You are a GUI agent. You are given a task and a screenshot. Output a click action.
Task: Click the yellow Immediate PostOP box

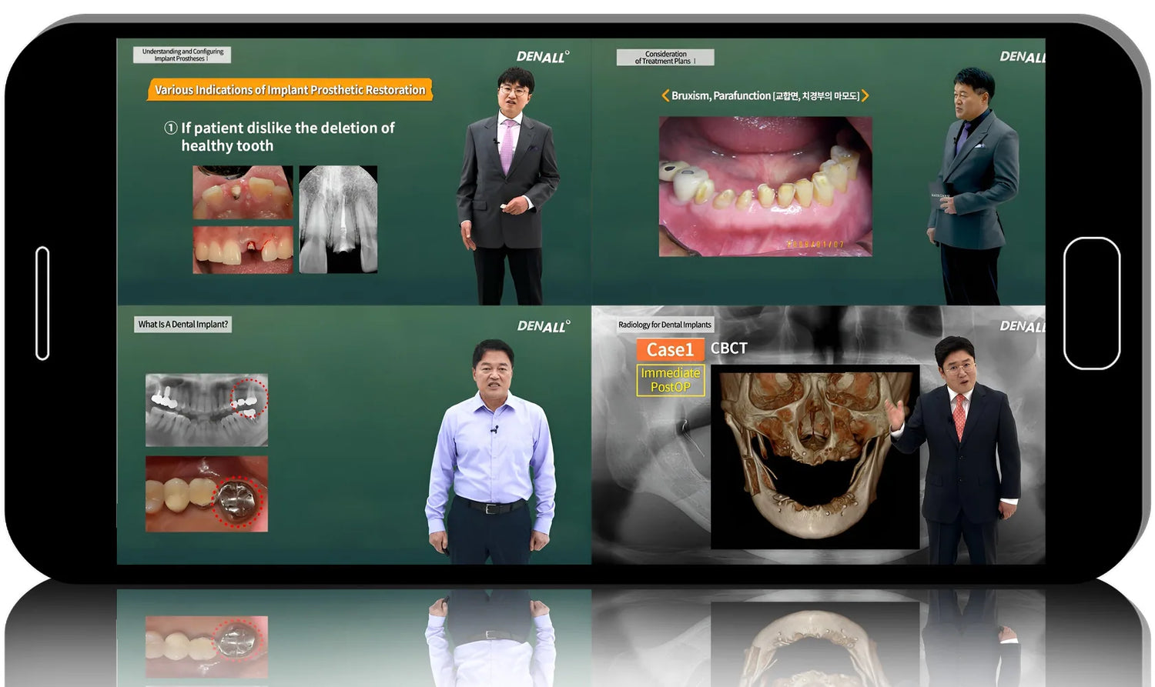(671, 380)
